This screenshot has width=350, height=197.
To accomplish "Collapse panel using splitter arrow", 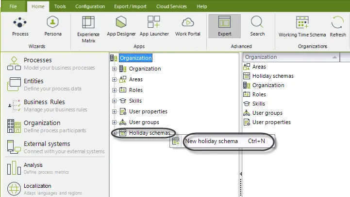I will (241, 174).
